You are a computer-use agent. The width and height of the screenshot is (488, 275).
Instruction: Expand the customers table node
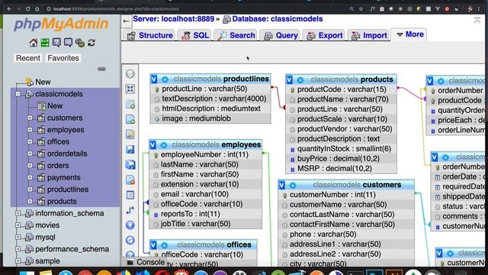30,118
